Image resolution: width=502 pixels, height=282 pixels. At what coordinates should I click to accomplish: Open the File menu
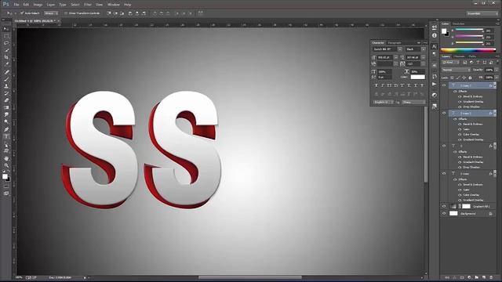tap(16, 5)
